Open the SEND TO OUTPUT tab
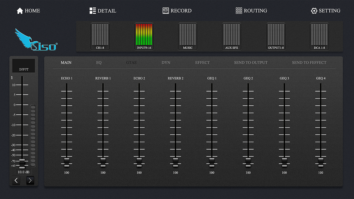 (251, 62)
